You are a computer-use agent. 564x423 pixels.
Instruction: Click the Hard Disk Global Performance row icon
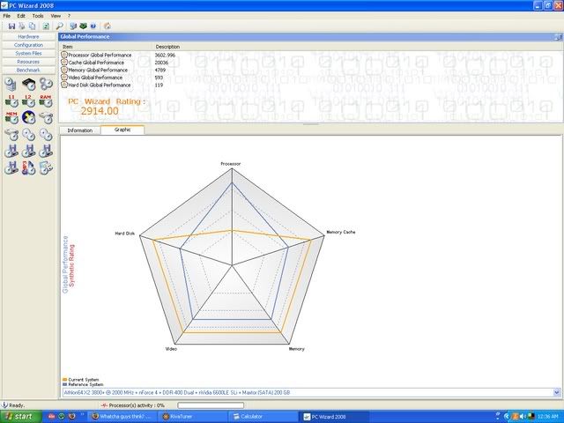[64, 85]
